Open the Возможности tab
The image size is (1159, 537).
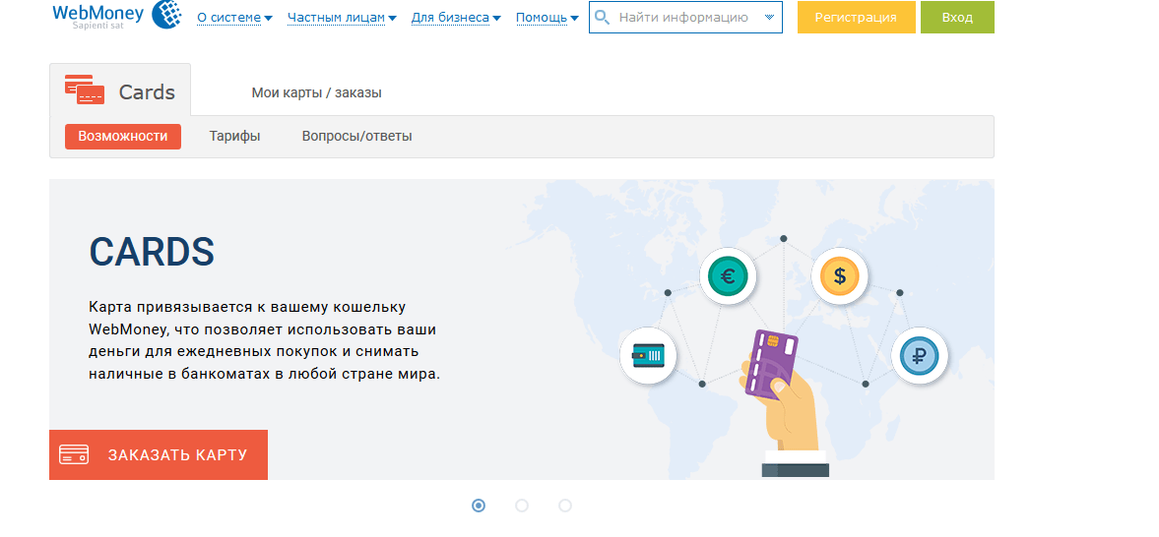tap(123, 137)
